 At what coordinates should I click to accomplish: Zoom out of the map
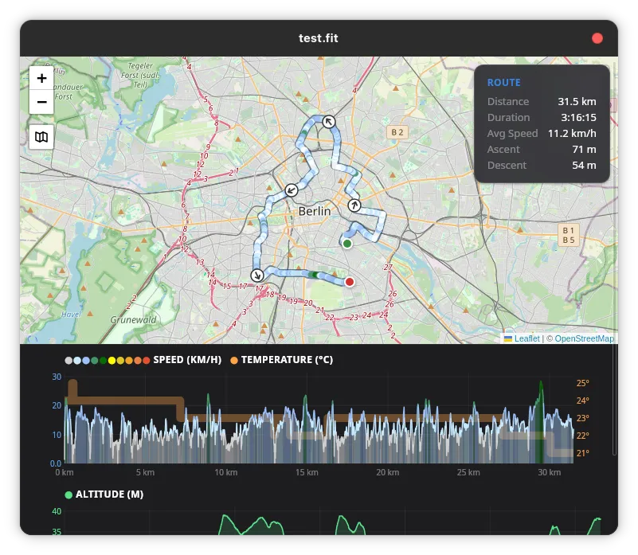41,103
